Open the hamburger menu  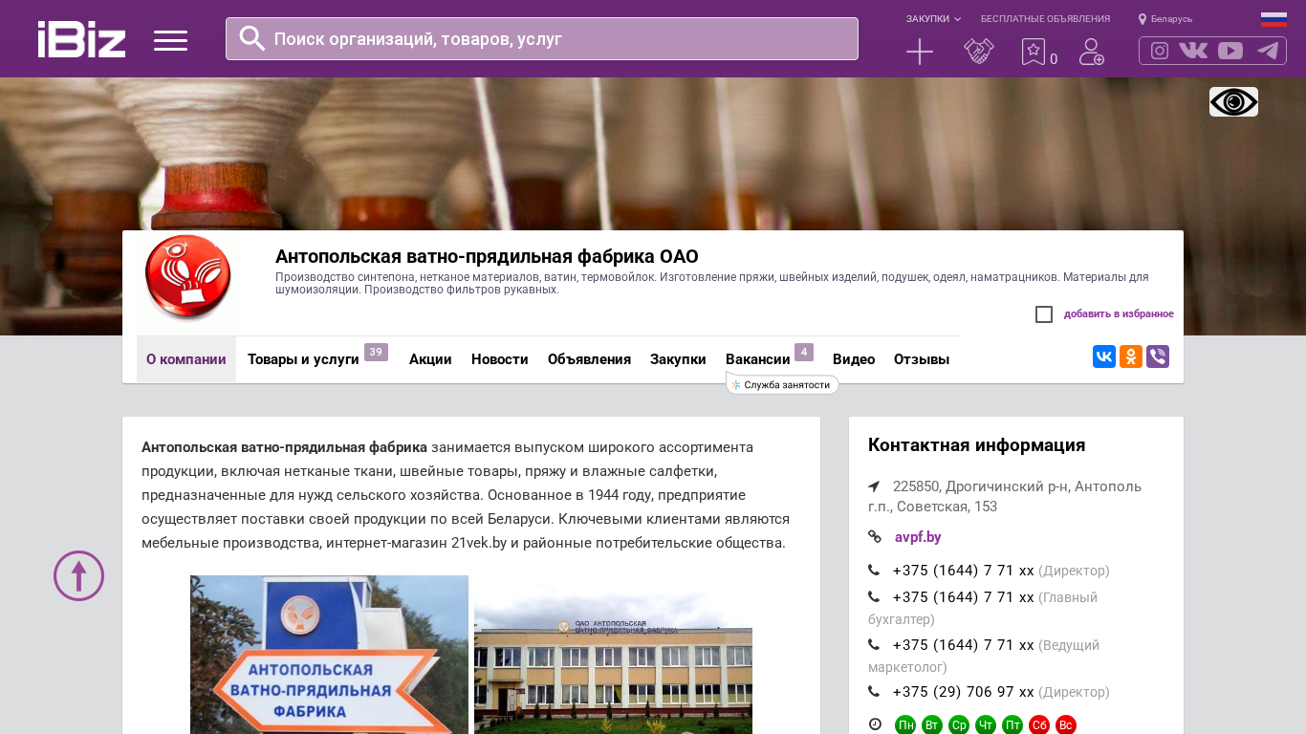tap(170, 40)
